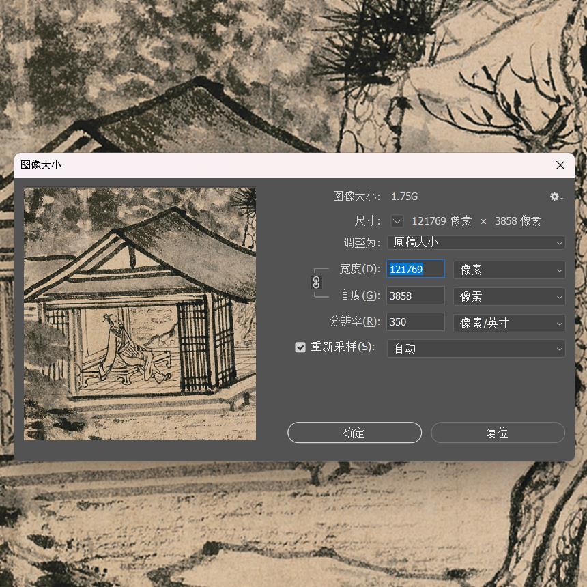This screenshot has width=587, height=587.
Task: Click the 重新采样(S) label
Action: click(x=343, y=347)
